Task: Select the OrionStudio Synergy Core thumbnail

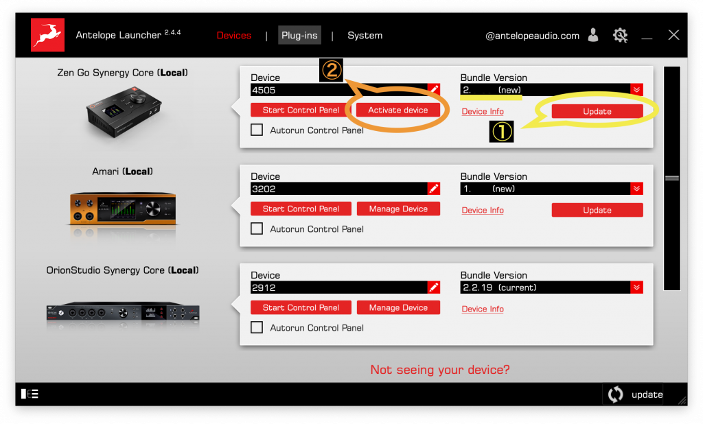Action: tap(123, 311)
